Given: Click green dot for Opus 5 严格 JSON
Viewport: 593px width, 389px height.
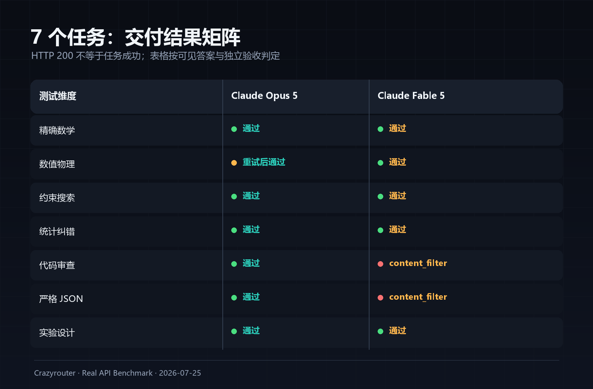Looking at the screenshot, I should click(x=234, y=297).
